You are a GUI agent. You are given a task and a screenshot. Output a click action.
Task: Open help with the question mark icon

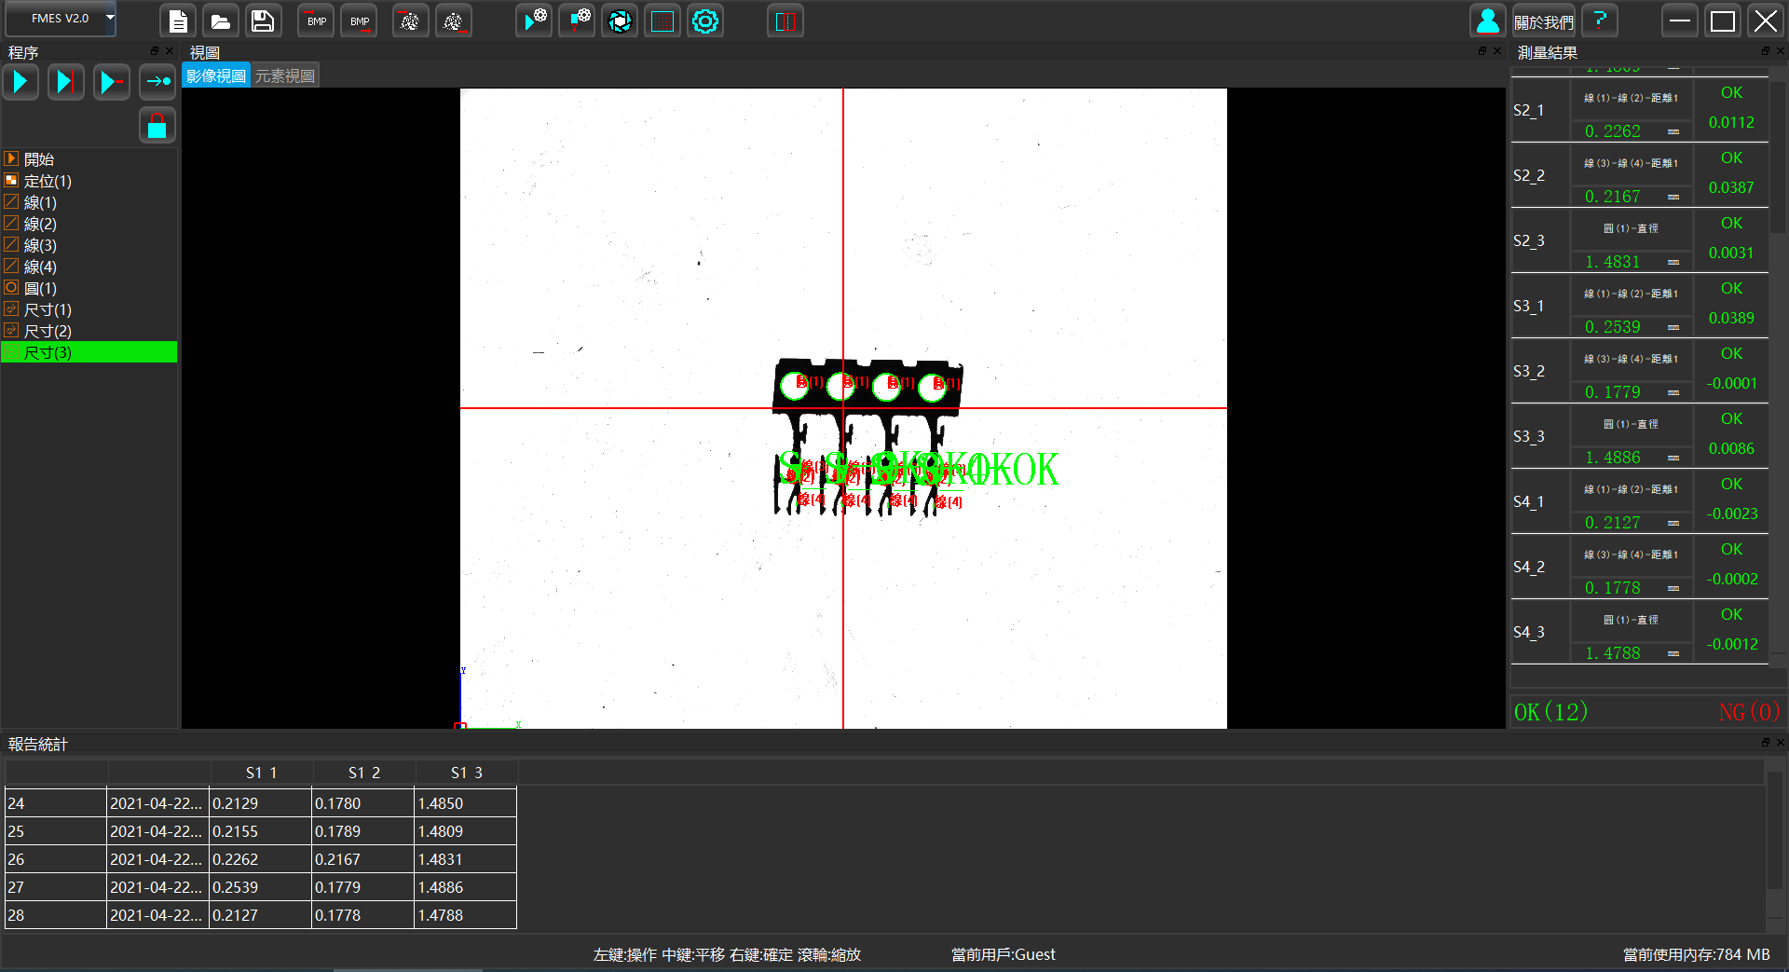click(1600, 21)
